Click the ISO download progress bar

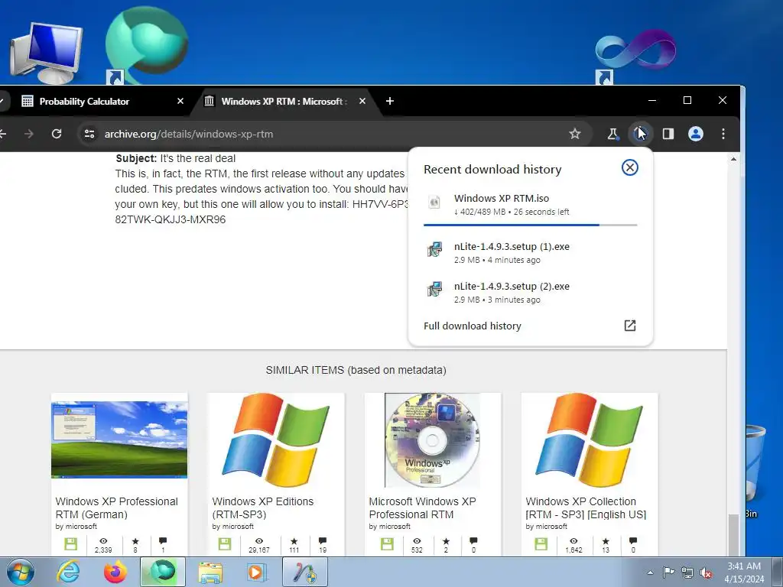pyautogui.click(x=531, y=225)
